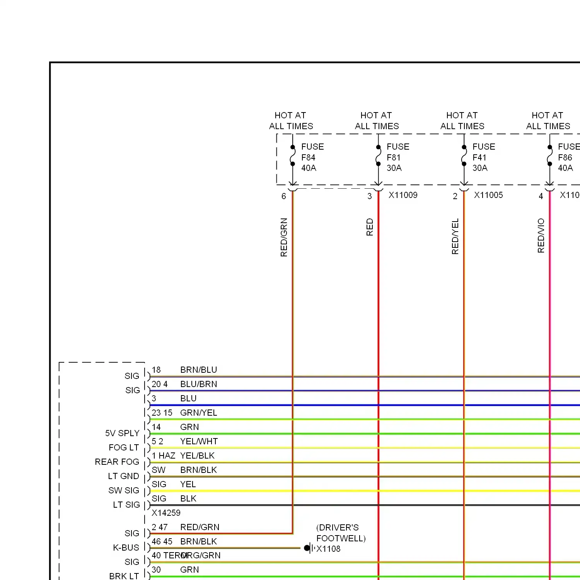Click pin number 6 under fuse F84
Image resolution: width=580 pixels, height=580 pixels.
[x=283, y=196]
